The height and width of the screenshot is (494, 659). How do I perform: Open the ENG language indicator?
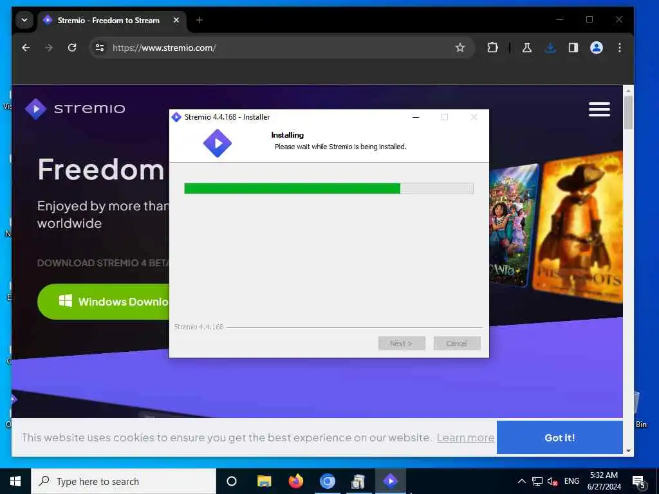point(571,481)
